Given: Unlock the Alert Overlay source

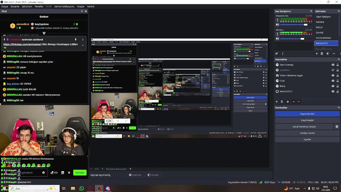Looking at the screenshot, I should coord(338,65).
